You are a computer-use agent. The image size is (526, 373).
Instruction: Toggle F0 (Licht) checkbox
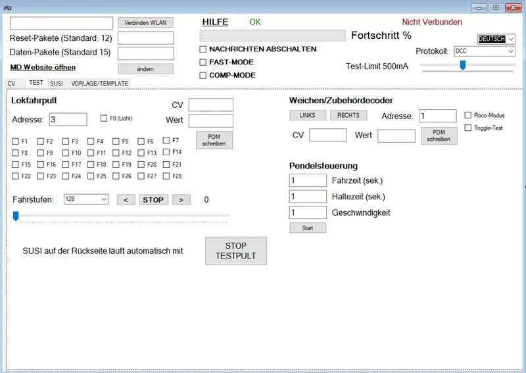104,118
